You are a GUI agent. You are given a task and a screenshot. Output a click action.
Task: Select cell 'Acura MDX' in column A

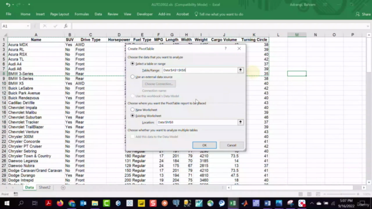(36, 45)
